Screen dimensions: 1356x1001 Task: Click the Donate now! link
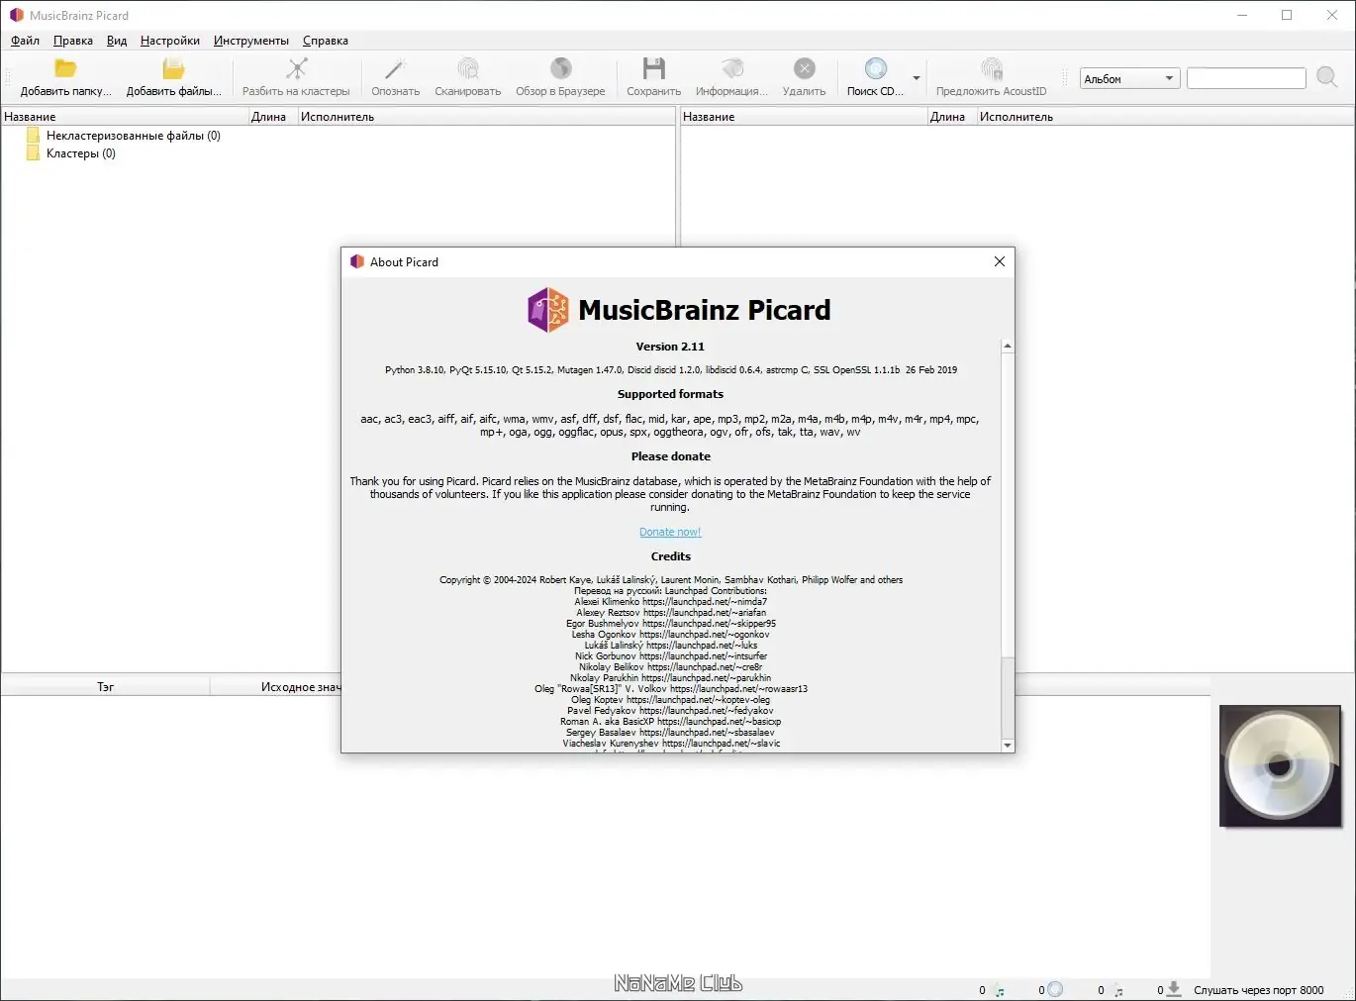click(x=670, y=532)
